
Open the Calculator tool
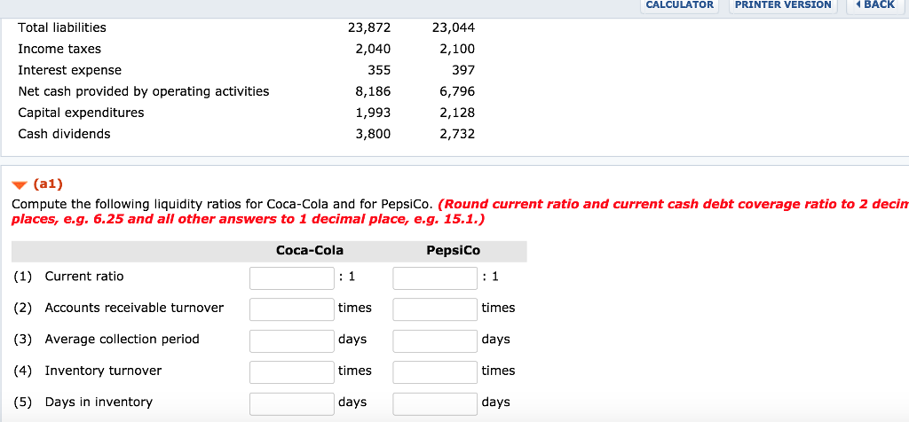coord(679,5)
